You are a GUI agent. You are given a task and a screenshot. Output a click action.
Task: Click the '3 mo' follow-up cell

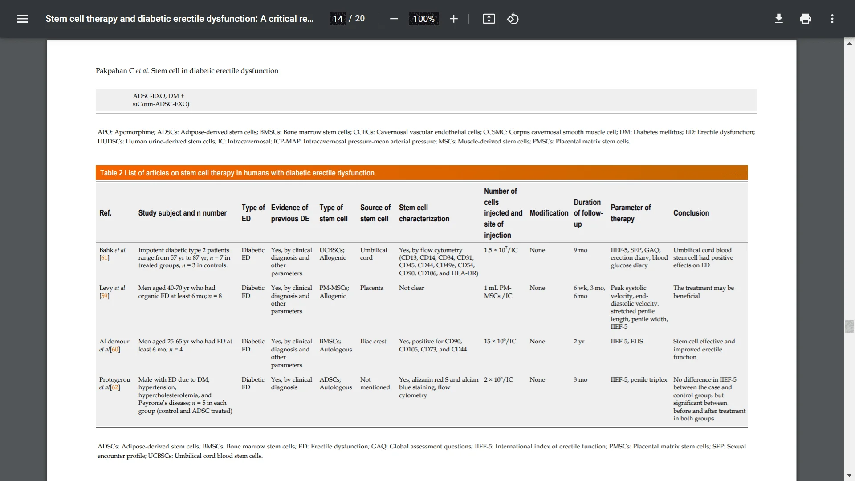pos(580,380)
